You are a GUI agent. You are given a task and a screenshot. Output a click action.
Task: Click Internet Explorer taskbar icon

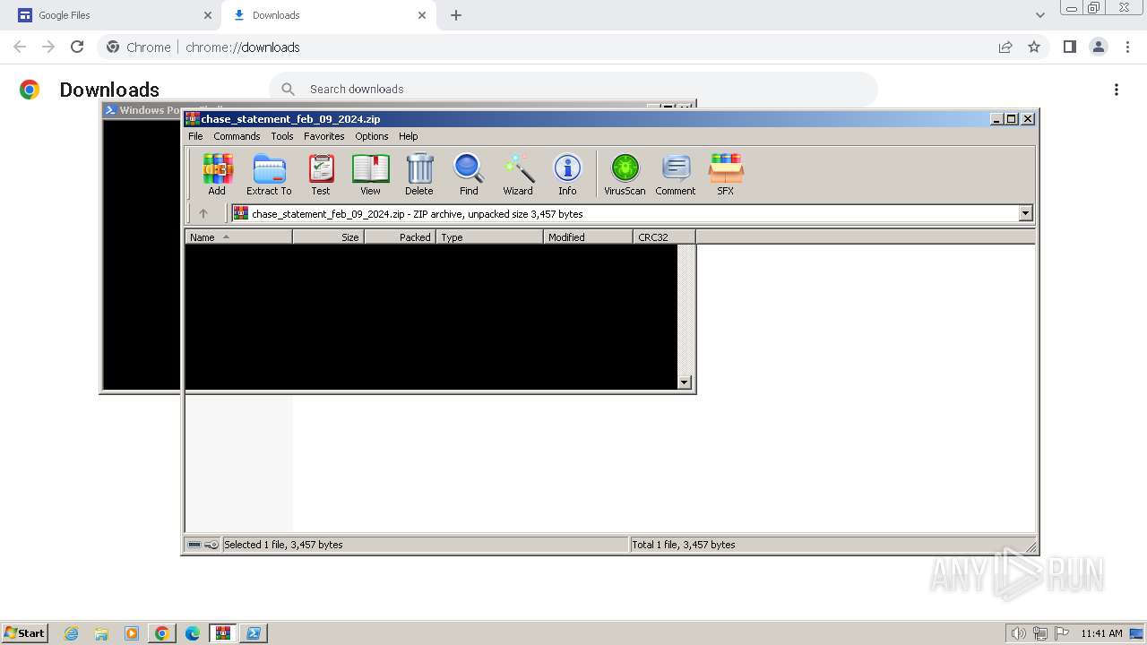[x=72, y=633]
